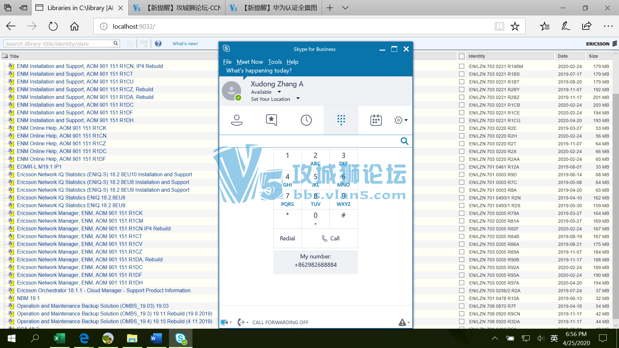The image size is (619, 348).
Task: Go to browser home page
Action: click(x=74, y=26)
